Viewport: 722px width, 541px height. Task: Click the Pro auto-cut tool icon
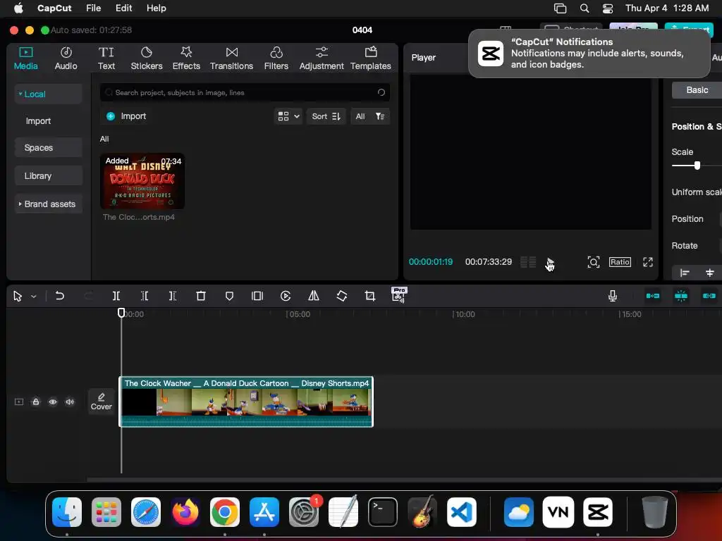click(x=399, y=295)
